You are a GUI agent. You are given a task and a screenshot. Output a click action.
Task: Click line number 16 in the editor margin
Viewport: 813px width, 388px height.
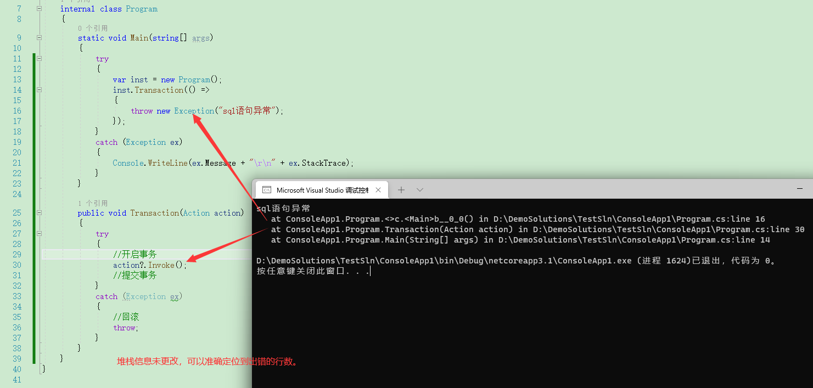pos(16,111)
